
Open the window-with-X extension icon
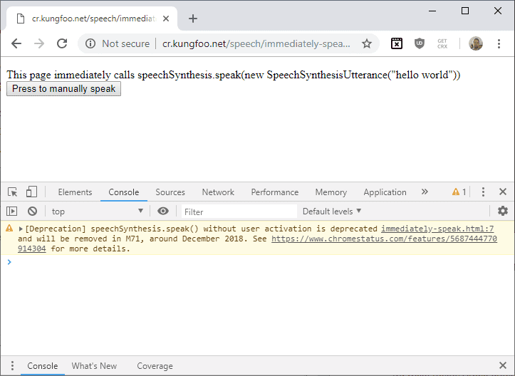click(397, 43)
